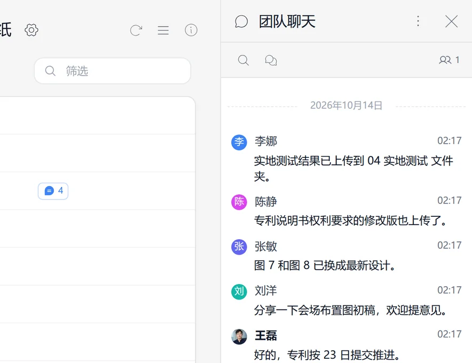Click the sender name 刘洋
The width and height of the screenshot is (472, 363).
pos(266,291)
